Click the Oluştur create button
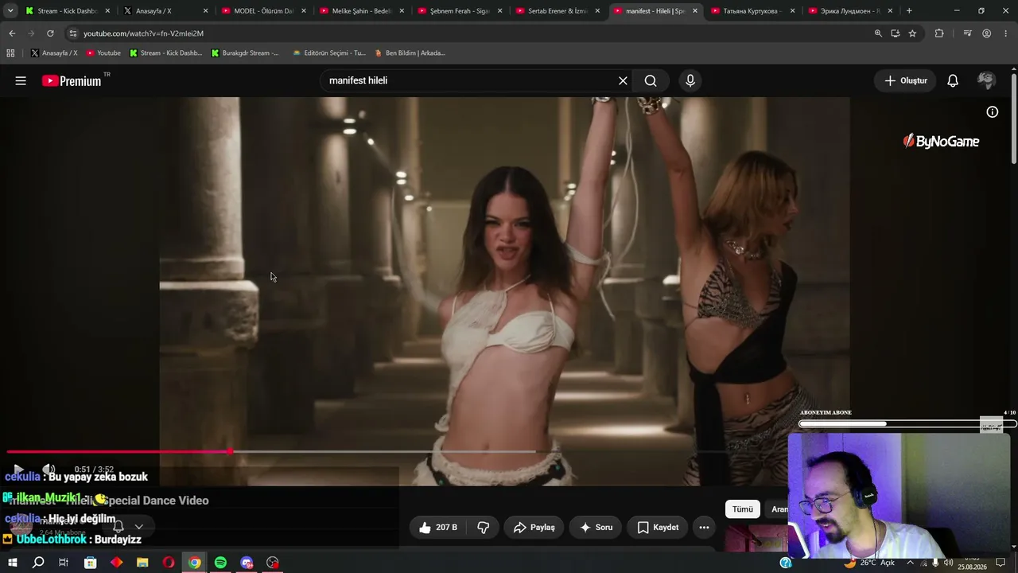The image size is (1018, 573). 906,80
